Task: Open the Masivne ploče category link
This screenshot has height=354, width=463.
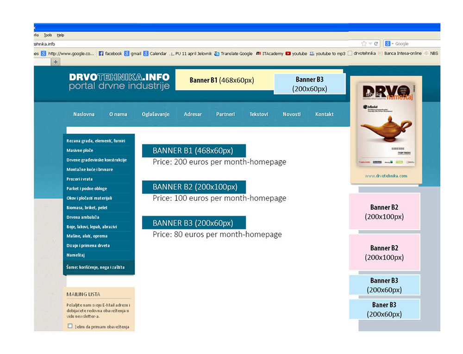Action: [80, 150]
